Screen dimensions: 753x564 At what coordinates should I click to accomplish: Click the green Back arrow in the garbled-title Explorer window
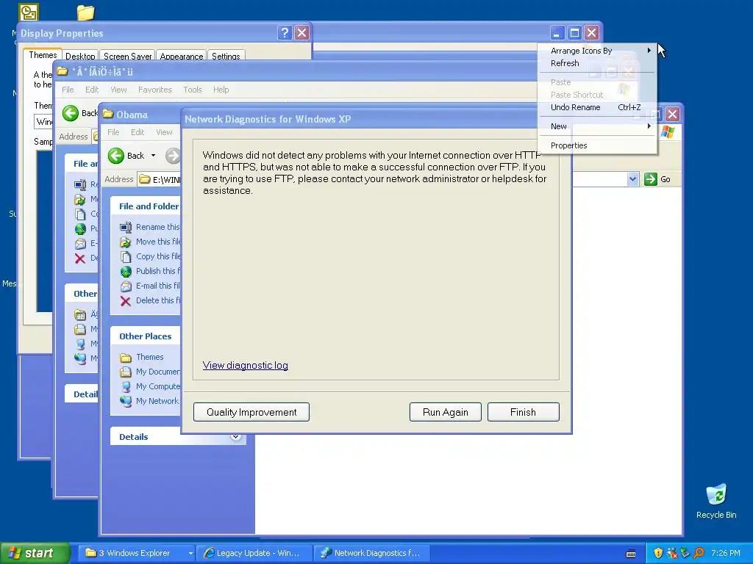[71, 113]
